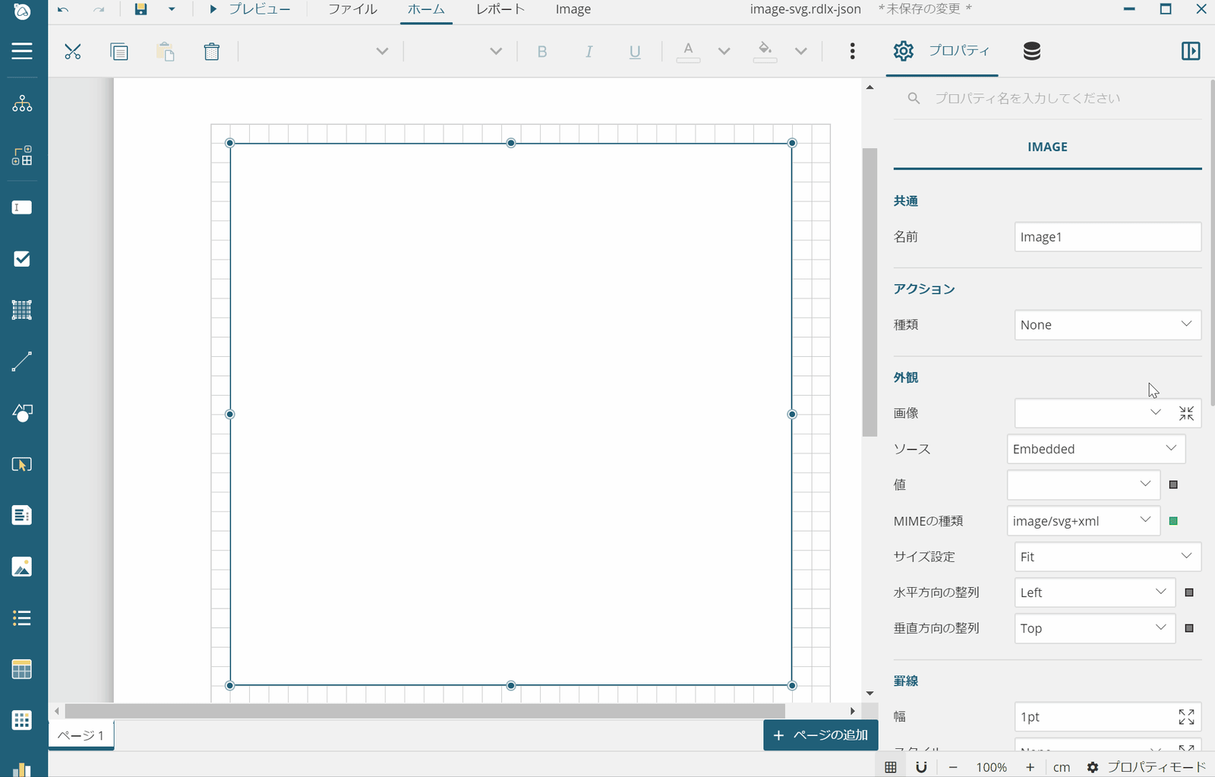Select the List tool in sidebar
The height and width of the screenshot is (777, 1215).
[22, 617]
